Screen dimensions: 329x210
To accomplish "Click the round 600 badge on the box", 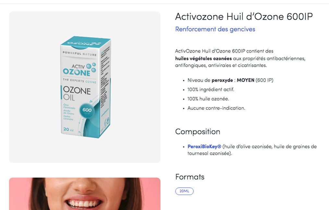I will pos(87,110).
